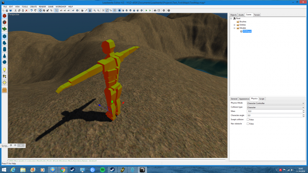The width and height of the screenshot is (308, 173).
Task: Click the Mass value stepper arrows
Action: click(x=304, y=111)
